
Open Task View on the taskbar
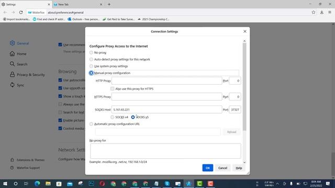[26, 183]
